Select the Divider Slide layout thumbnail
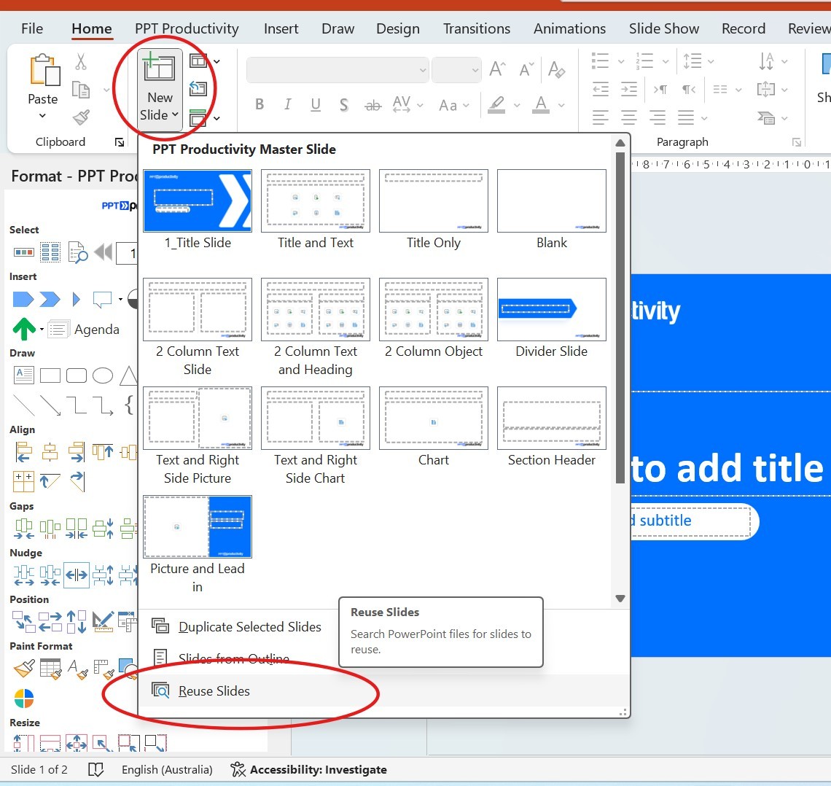831x786 pixels. [551, 310]
